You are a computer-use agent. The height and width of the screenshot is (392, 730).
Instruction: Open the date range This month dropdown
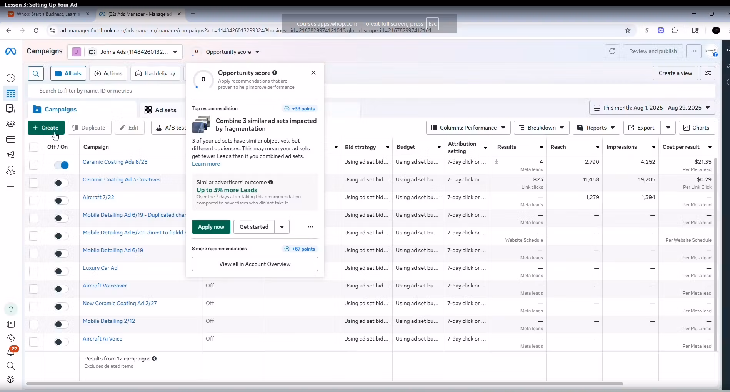tap(652, 108)
